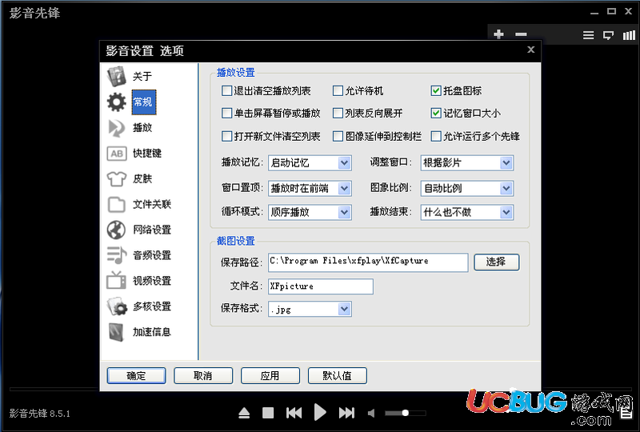Click the T-shirt icon for 皮肤

click(116, 179)
